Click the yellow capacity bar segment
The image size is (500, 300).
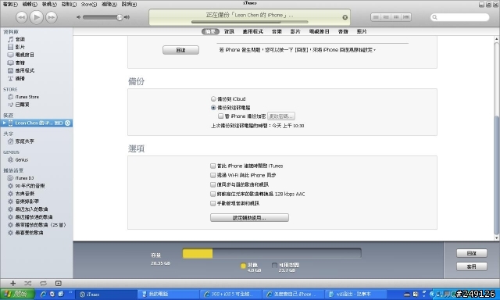[x=198, y=253]
